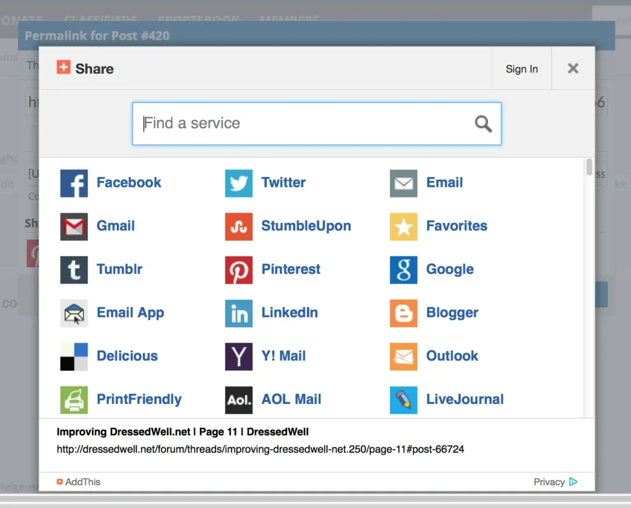The height and width of the screenshot is (508, 631).
Task: Click the Email App icon
Action: click(x=74, y=313)
